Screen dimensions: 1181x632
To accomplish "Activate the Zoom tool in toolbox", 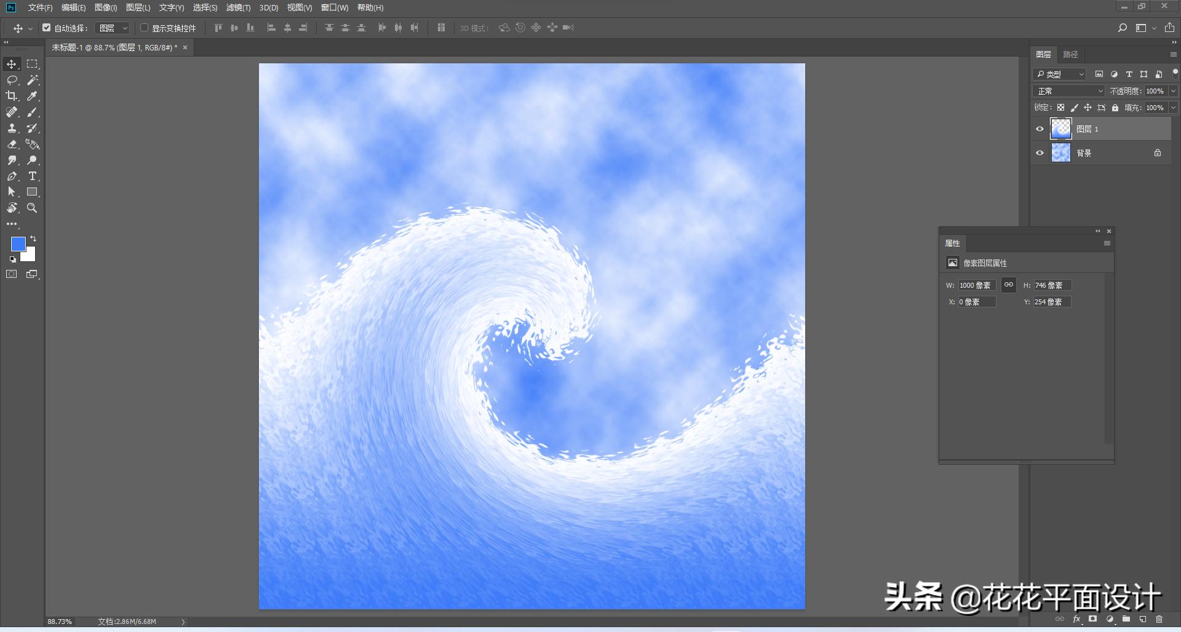I will (33, 208).
